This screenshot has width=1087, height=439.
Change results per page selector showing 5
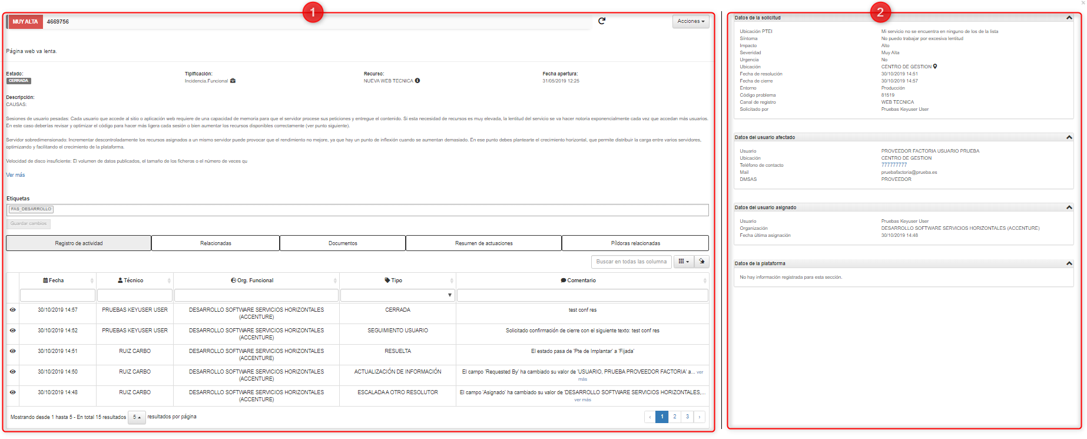[137, 417]
